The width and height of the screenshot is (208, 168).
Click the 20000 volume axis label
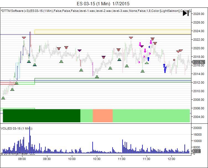click(x=197, y=128)
